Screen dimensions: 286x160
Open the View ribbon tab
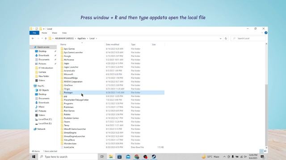click(64, 33)
